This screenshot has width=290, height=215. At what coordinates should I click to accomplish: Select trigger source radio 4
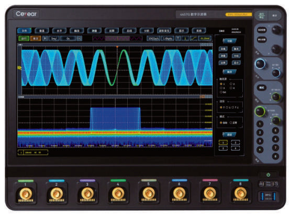point(231,88)
